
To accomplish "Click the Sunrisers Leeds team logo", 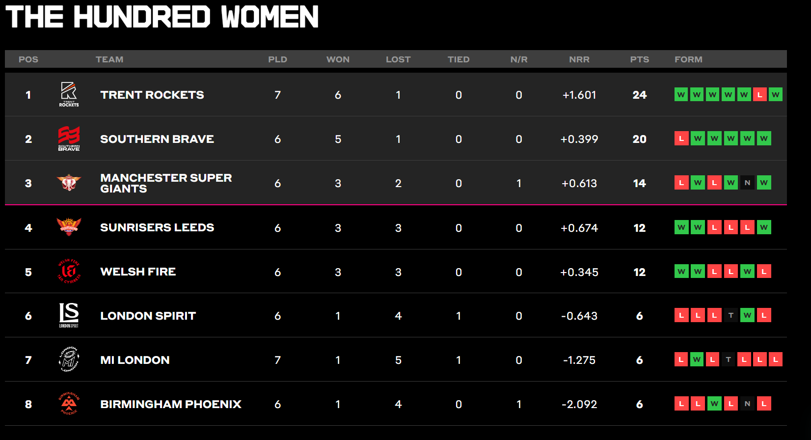I will (x=69, y=227).
